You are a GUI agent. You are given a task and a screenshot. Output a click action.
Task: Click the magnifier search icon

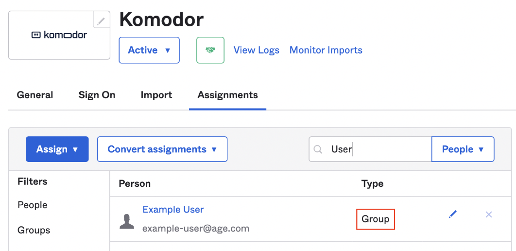pyautogui.click(x=318, y=149)
